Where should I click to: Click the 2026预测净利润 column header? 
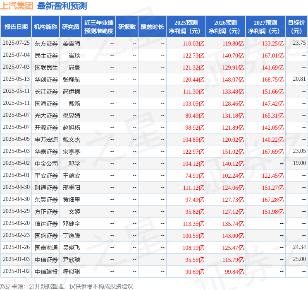coord(226,27)
